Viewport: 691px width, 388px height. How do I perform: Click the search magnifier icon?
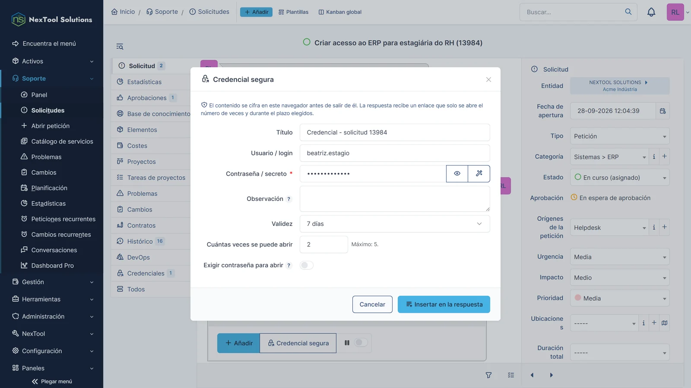pyautogui.click(x=628, y=12)
